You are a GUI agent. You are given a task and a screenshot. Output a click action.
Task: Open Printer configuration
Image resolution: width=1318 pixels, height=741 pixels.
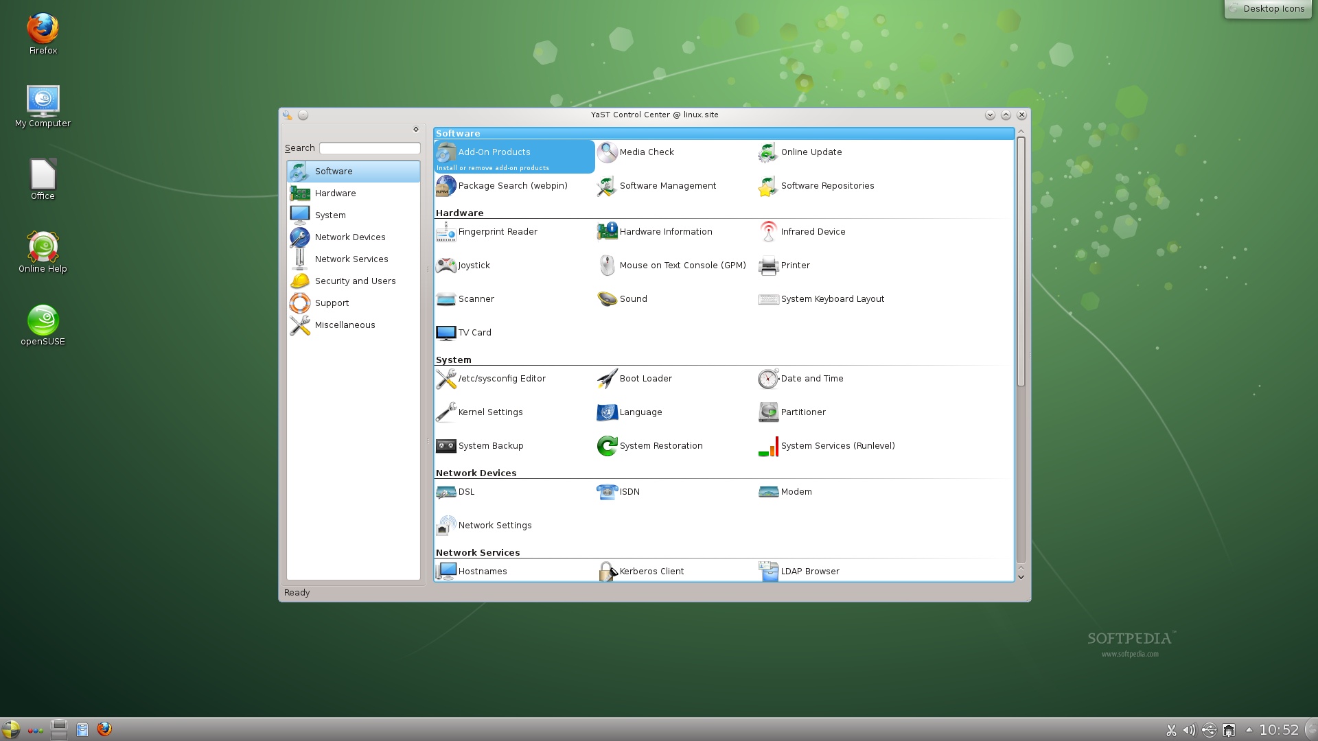pos(784,266)
